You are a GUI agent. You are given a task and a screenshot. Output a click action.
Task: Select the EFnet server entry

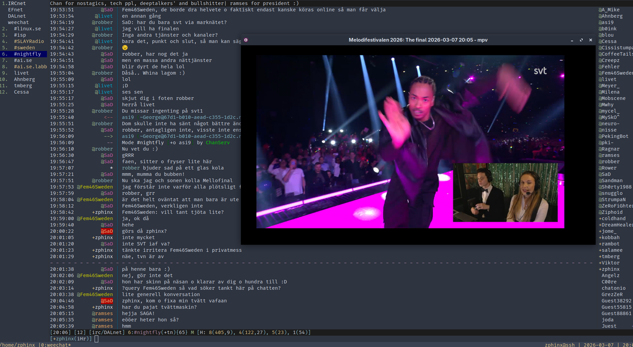[x=15, y=10]
